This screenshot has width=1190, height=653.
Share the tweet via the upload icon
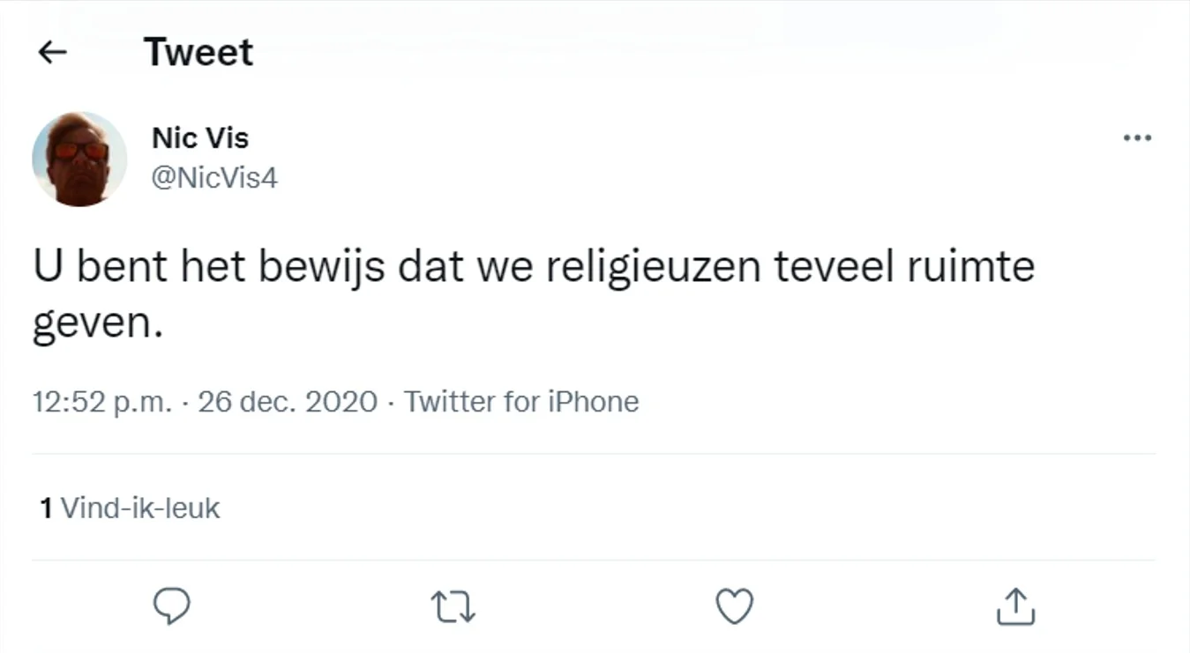pos(1014,606)
